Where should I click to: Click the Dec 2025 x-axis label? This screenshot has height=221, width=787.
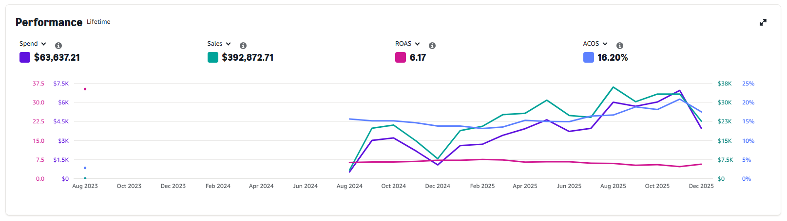701,186
